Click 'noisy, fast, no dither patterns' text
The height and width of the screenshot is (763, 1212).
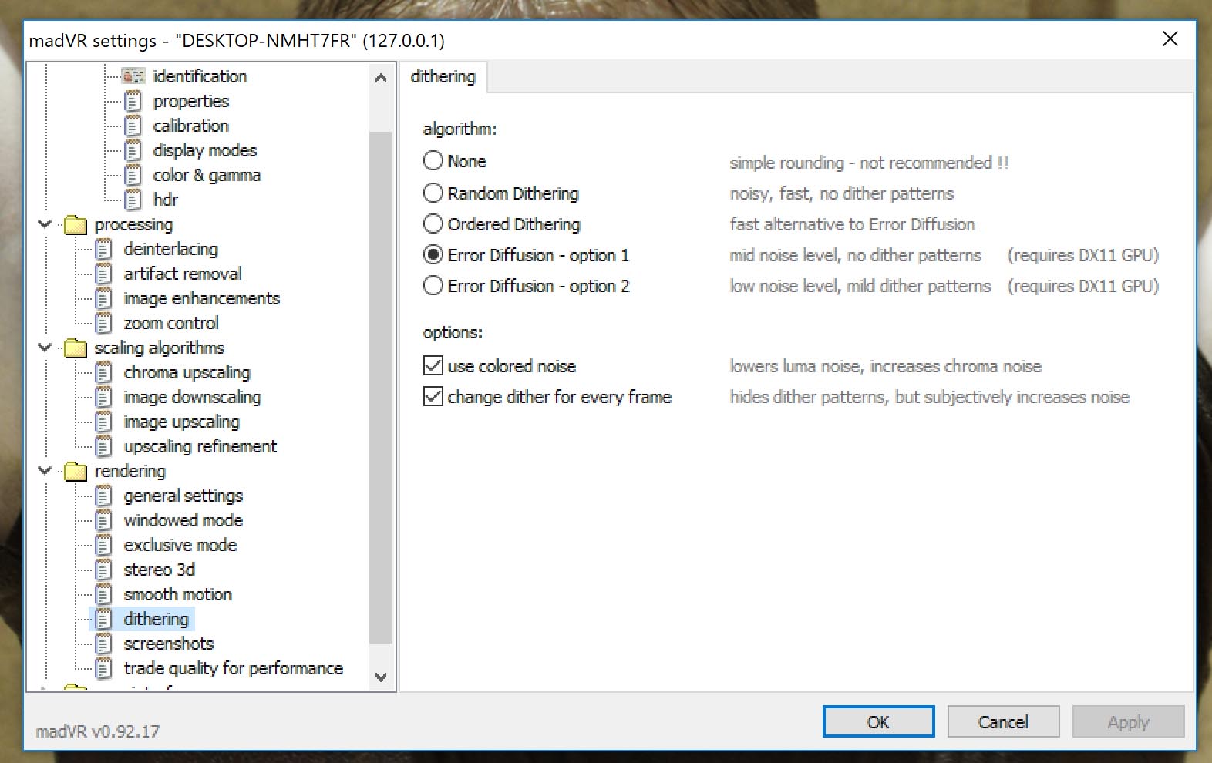(841, 193)
